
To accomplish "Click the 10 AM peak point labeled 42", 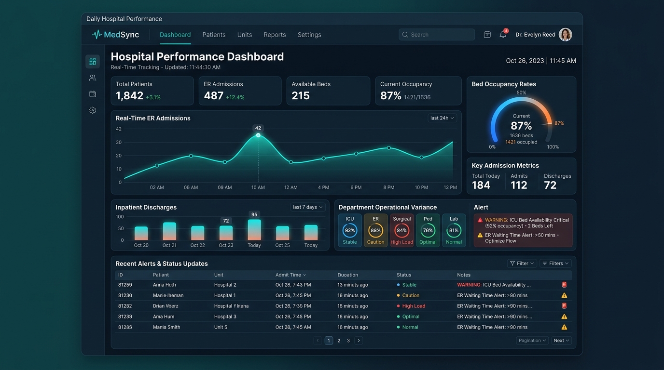I will click(258, 135).
